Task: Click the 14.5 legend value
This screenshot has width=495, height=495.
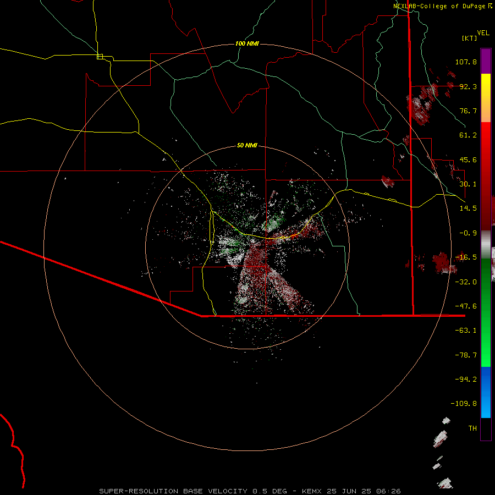Action: (468, 208)
